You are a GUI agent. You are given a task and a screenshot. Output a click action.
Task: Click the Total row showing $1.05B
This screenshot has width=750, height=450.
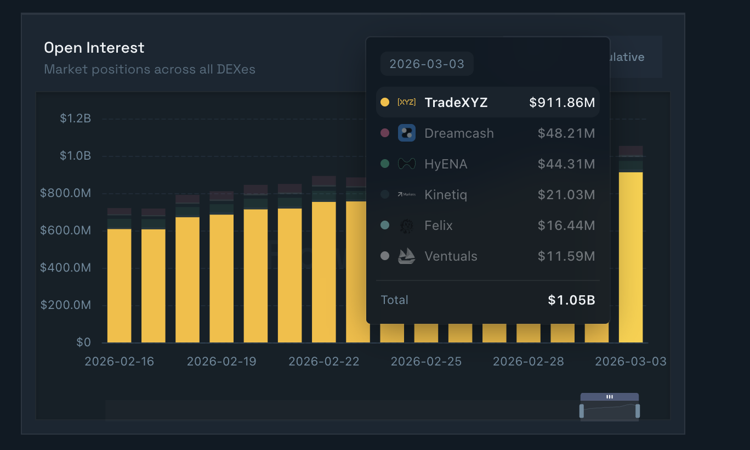pos(488,300)
